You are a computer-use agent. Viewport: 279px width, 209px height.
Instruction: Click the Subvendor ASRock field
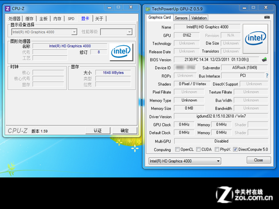coord(244,67)
